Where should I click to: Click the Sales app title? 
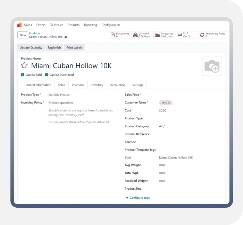[x=28, y=25]
